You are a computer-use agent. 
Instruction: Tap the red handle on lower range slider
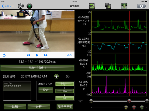134,107
